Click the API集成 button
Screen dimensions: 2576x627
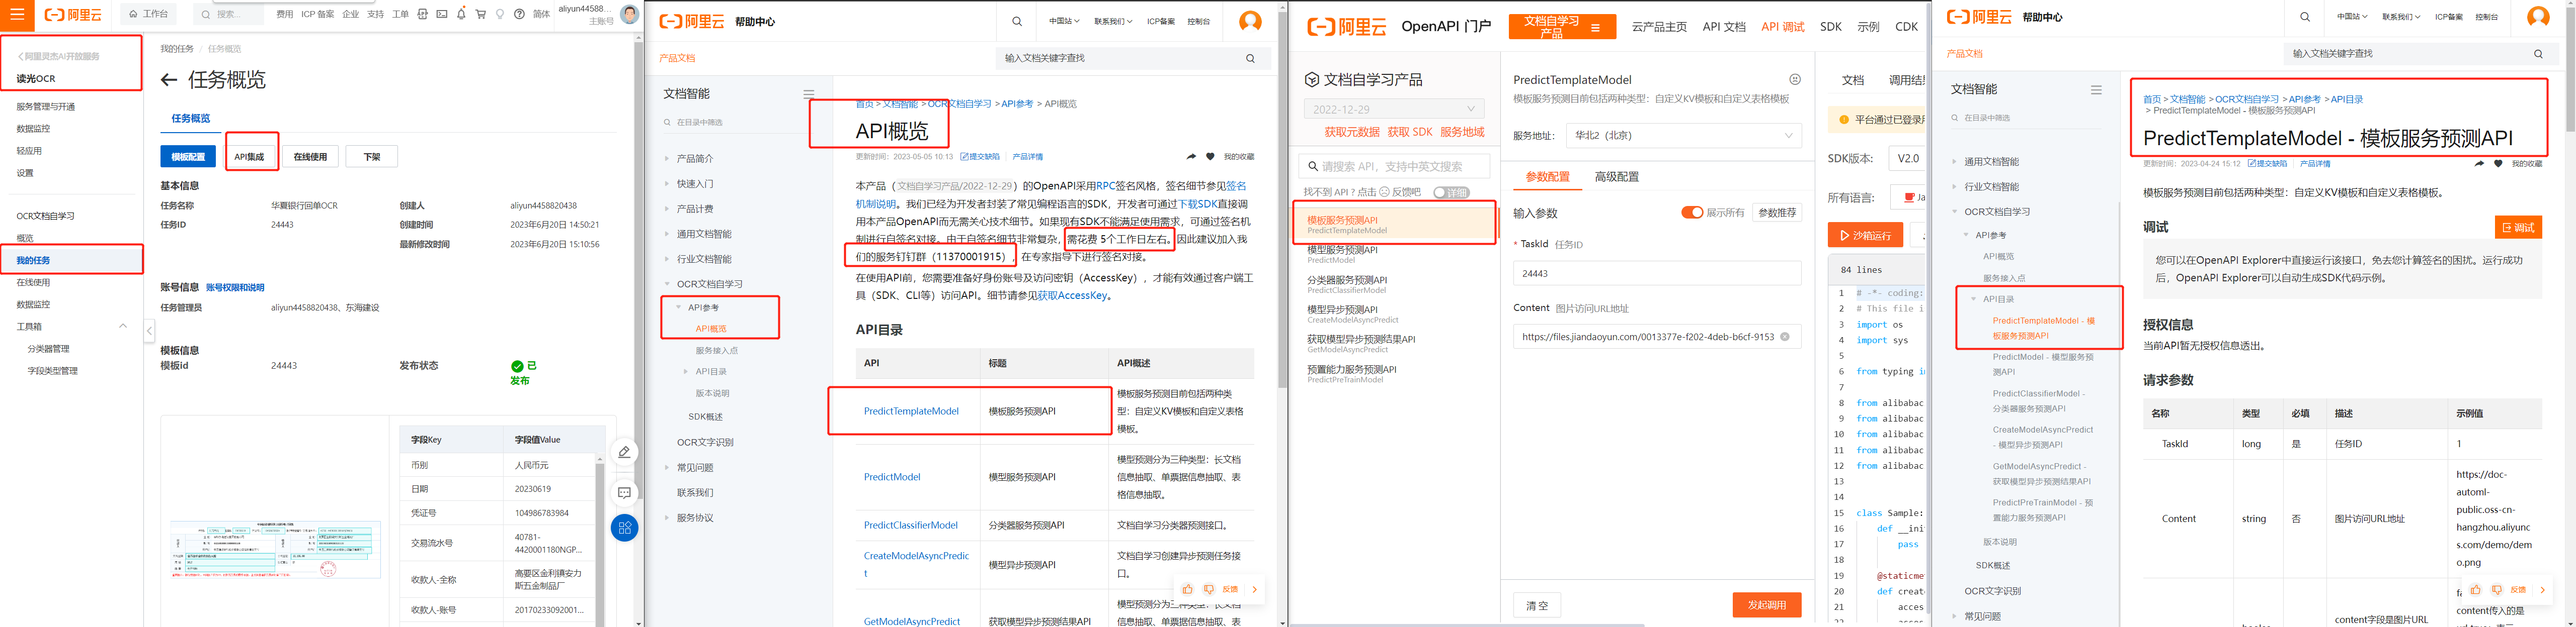(x=249, y=157)
